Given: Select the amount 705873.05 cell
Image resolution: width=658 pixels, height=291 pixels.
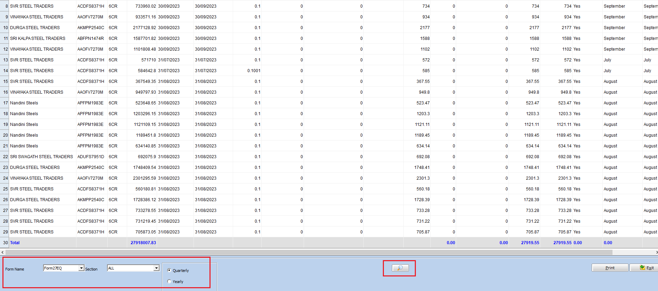Looking at the screenshot, I should pyautogui.click(x=142, y=232).
